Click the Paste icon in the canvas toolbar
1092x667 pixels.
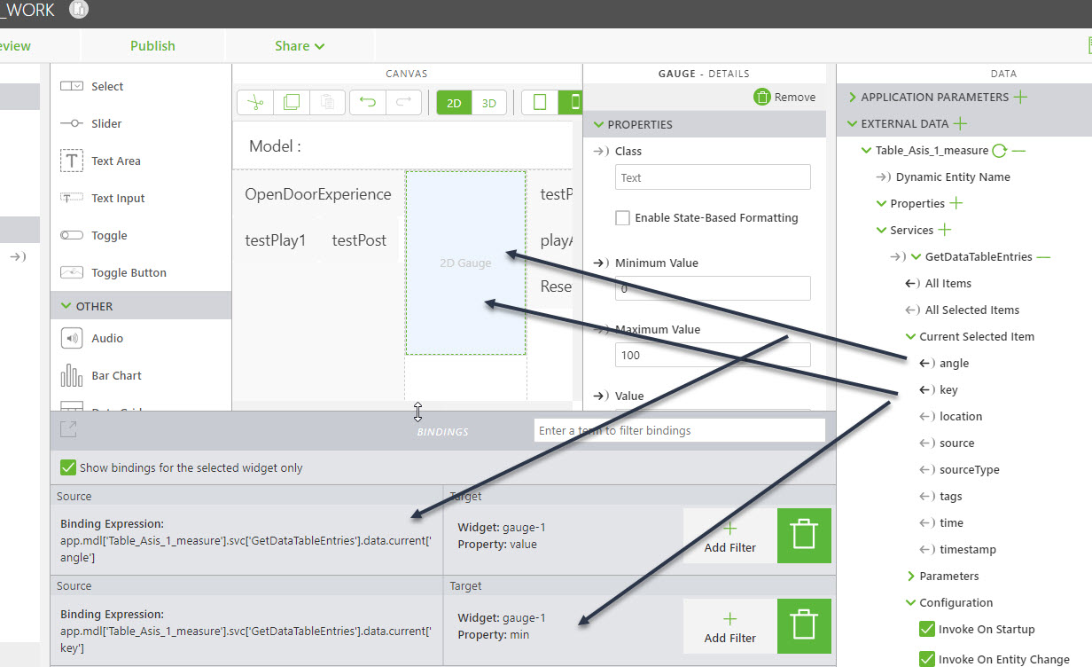327,102
